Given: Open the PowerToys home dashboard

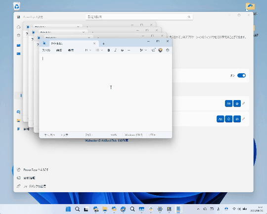Looking at the screenshot, I should pos(19,27).
